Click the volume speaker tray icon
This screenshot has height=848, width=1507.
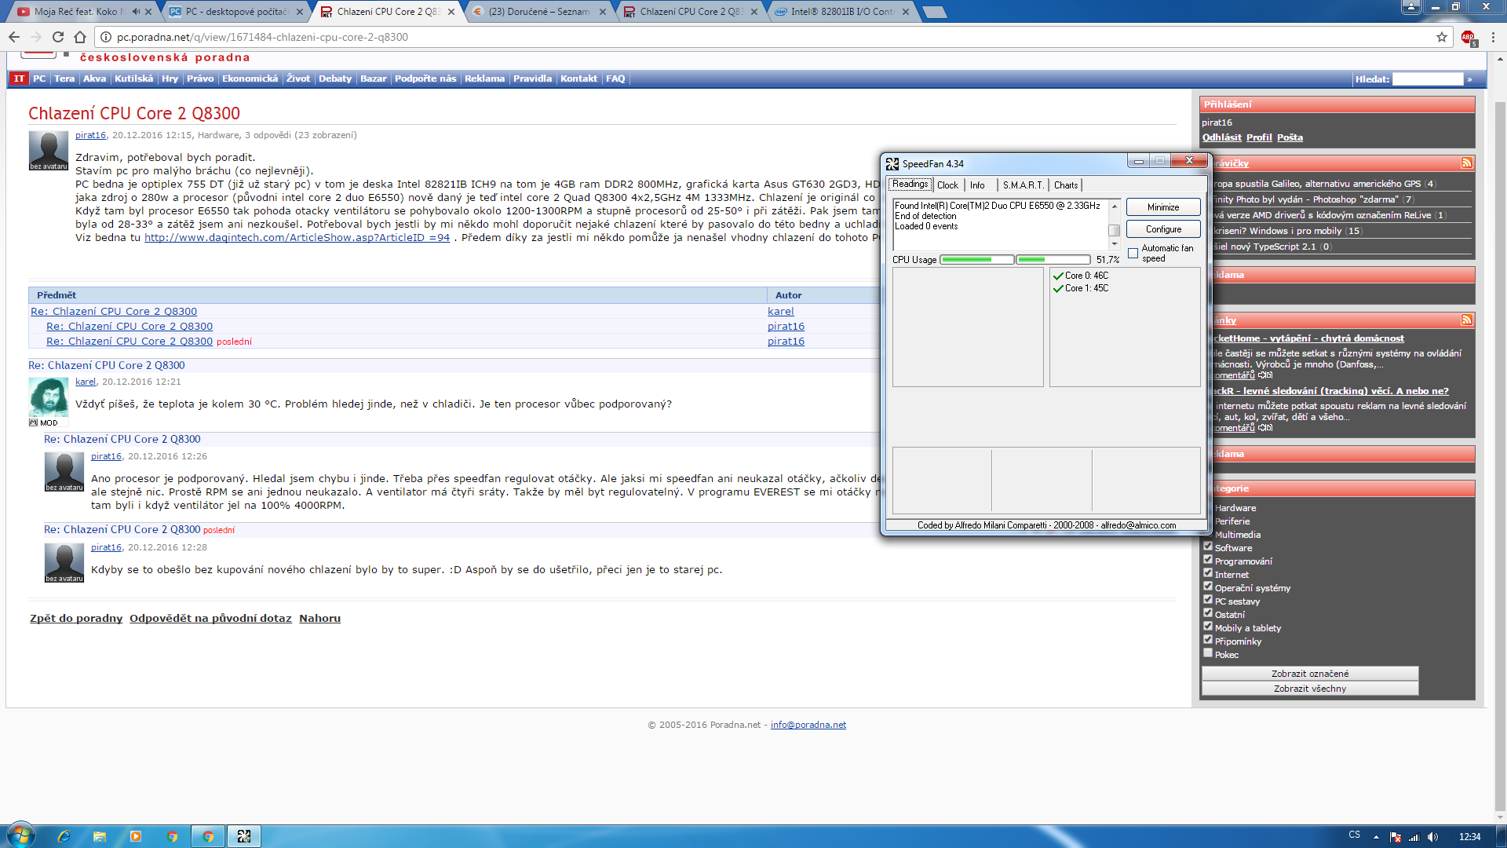click(1433, 836)
